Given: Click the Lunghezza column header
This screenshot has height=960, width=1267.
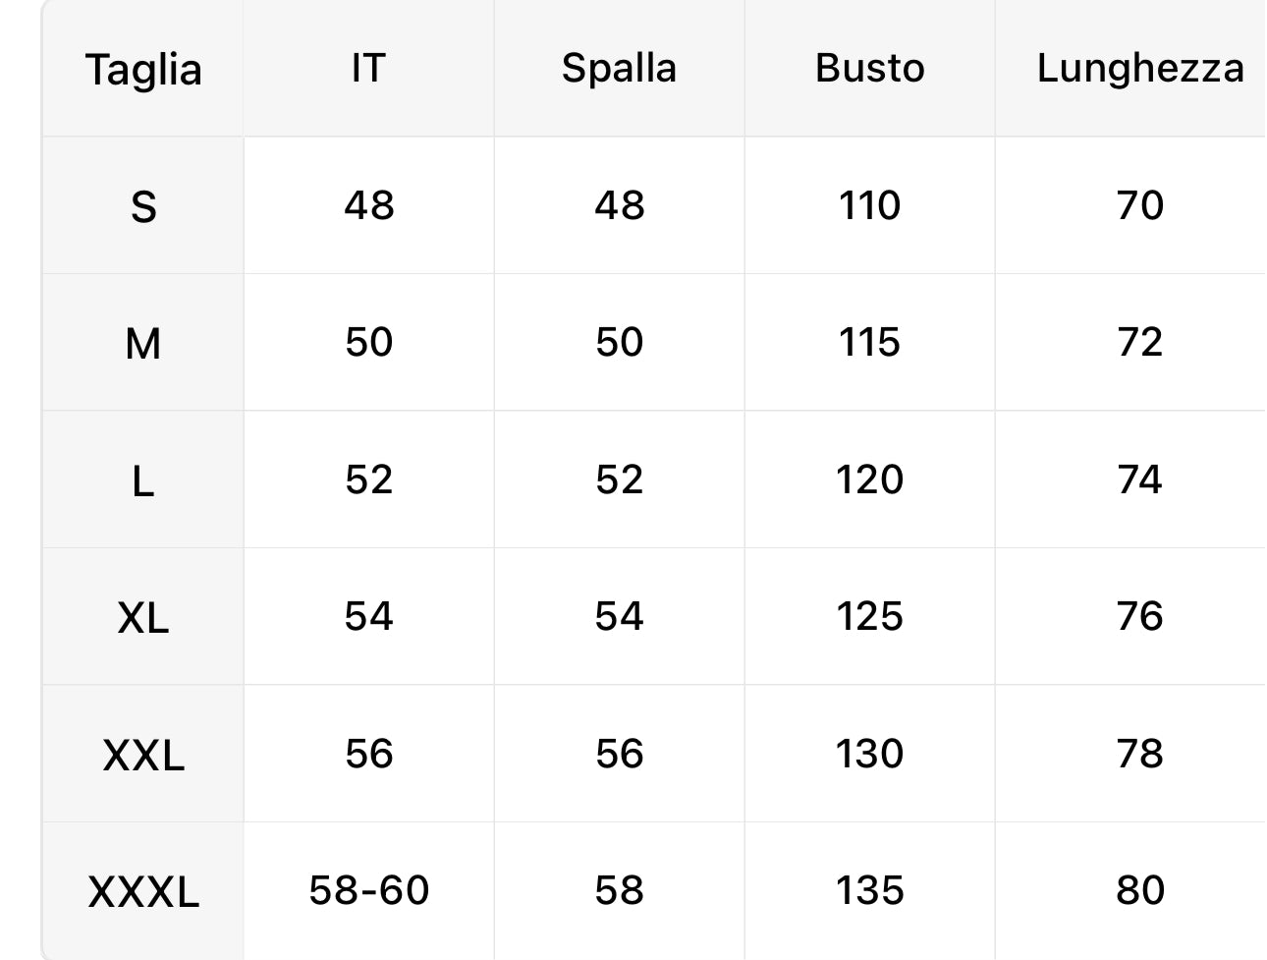Looking at the screenshot, I should click(1139, 69).
